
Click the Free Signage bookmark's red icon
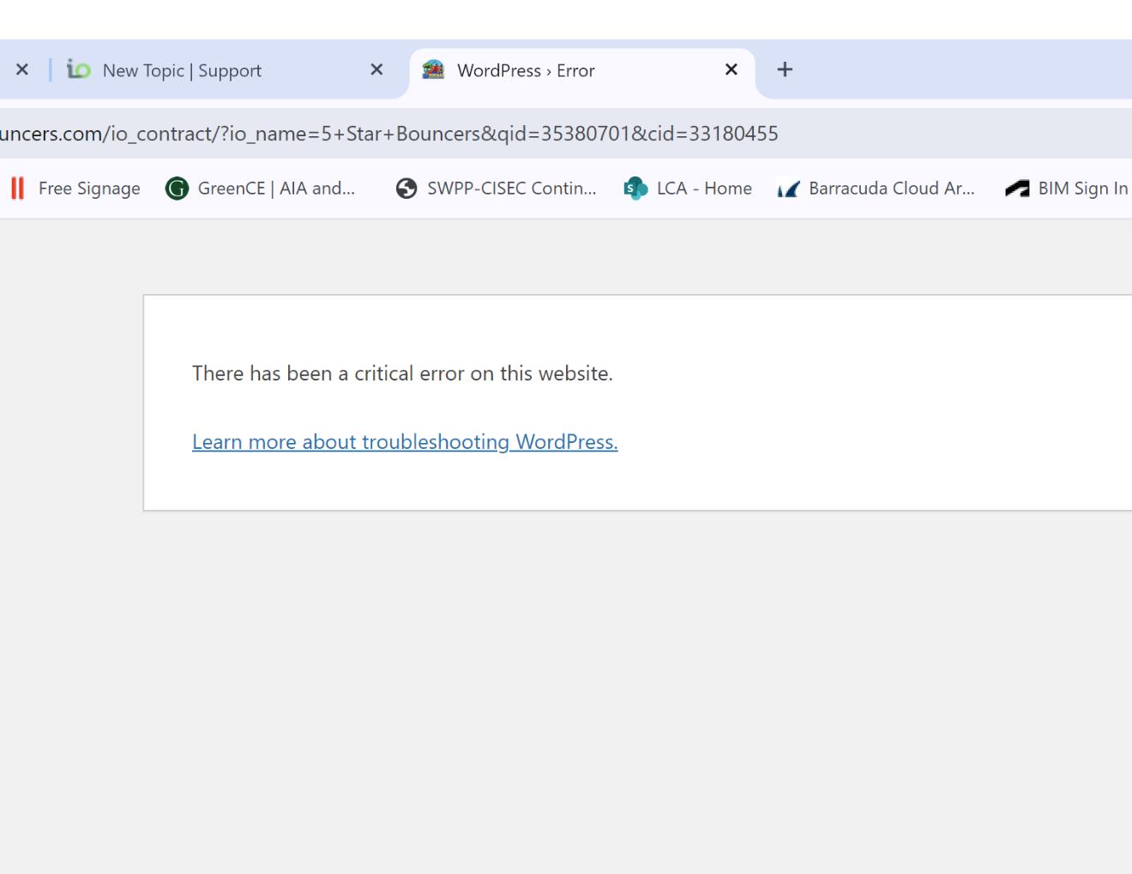(17, 189)
